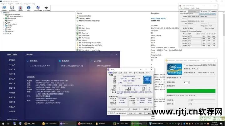
Task: Open Task View on the taskbar
Action: (8, 124)
